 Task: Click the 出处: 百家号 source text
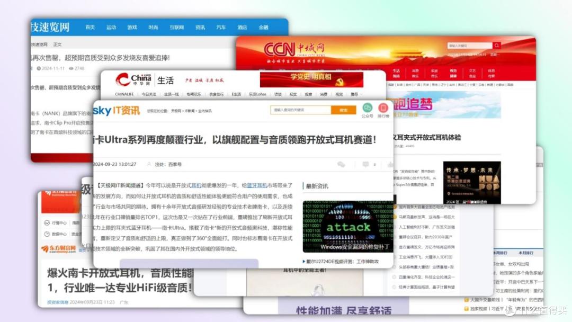pos(168,165)
